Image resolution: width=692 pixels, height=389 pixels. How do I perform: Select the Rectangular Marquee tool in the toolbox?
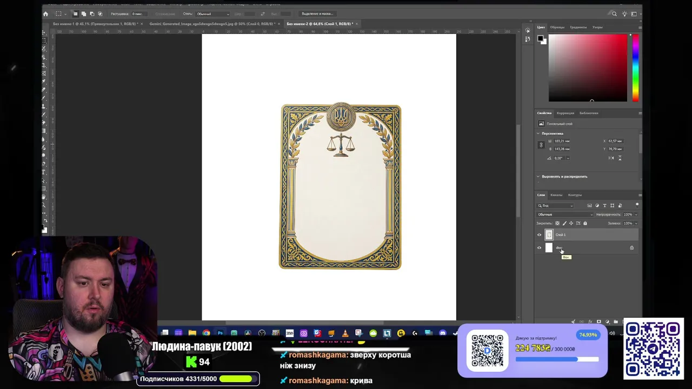click(44, 41)
